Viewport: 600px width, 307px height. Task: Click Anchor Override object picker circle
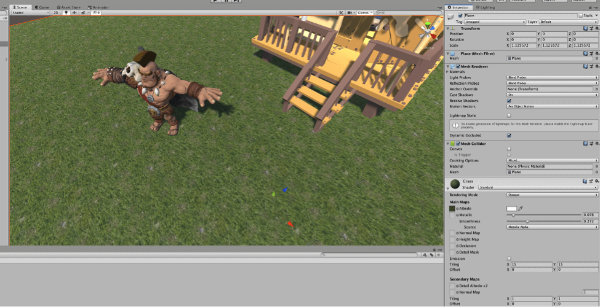[x=596, y=89]
